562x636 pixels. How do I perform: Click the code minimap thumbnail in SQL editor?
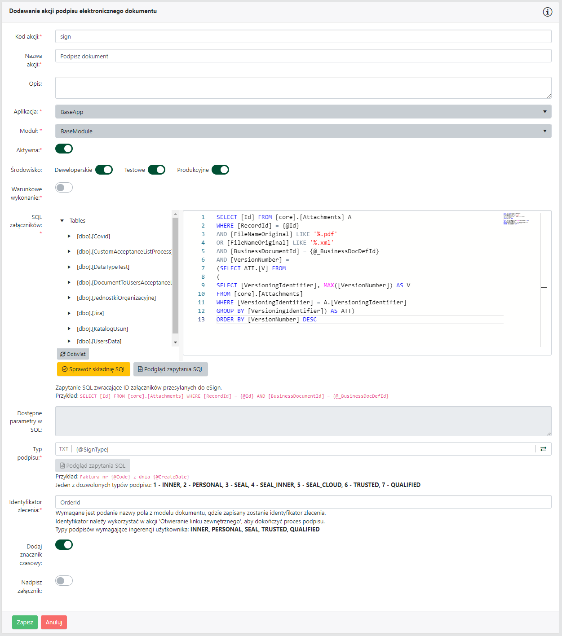pos(516,219)
